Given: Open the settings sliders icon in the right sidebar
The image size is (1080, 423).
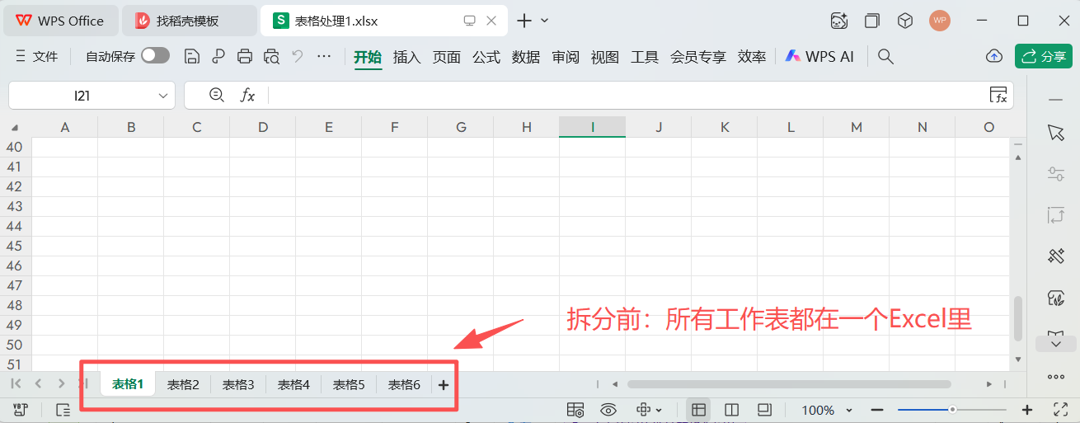Looking at the screenshot, I should point(1055,173).
